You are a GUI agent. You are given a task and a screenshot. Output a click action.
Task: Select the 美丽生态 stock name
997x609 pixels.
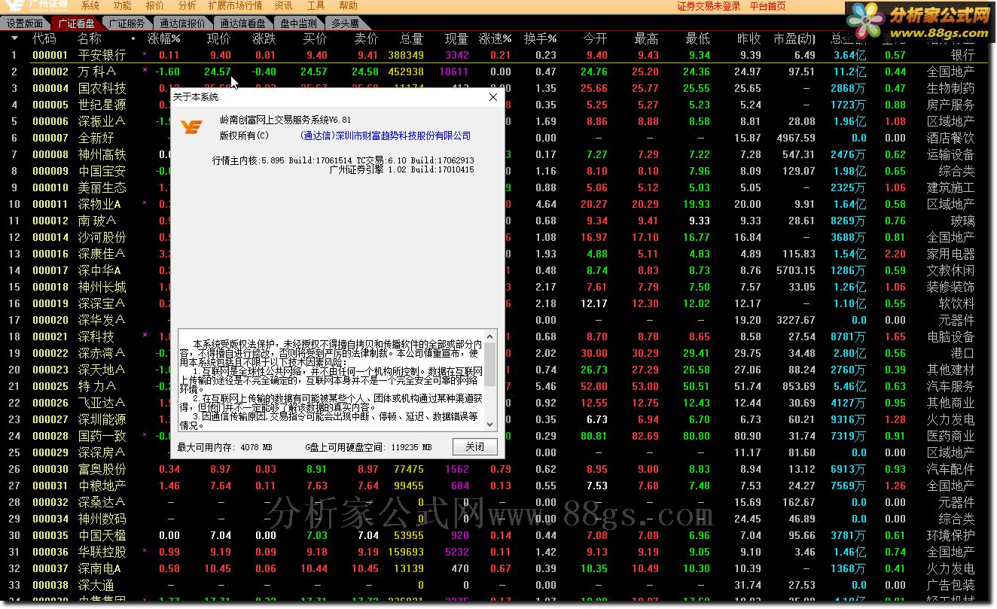[x=102, y=187]
